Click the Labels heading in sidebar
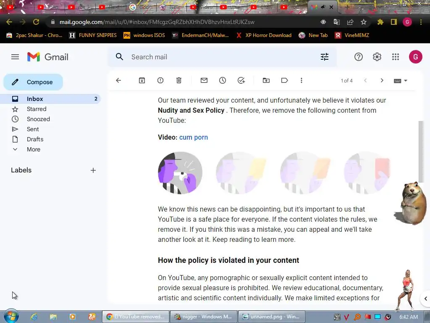430x323 pixels. [x=21, y=170]
